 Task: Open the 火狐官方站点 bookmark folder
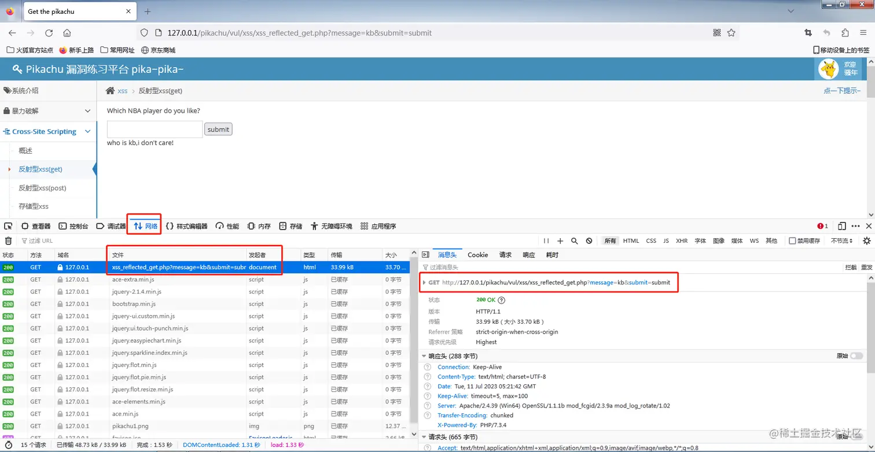tap(30, 50)
